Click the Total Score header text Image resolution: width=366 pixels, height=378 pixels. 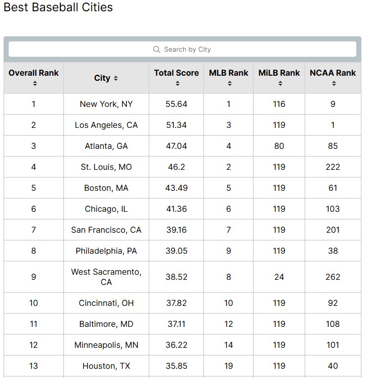pyautogui.click(x=176, y=73)
